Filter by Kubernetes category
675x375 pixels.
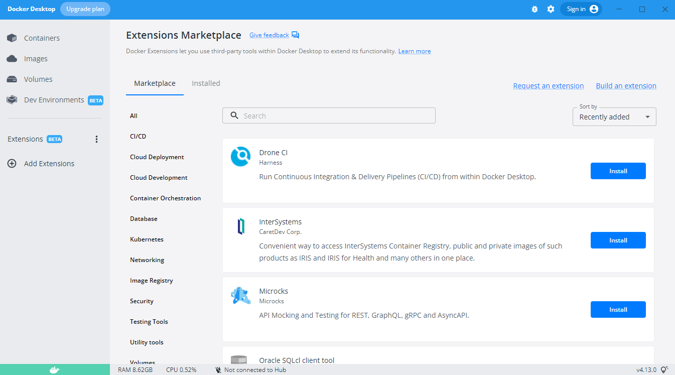(x=147, y=239)
